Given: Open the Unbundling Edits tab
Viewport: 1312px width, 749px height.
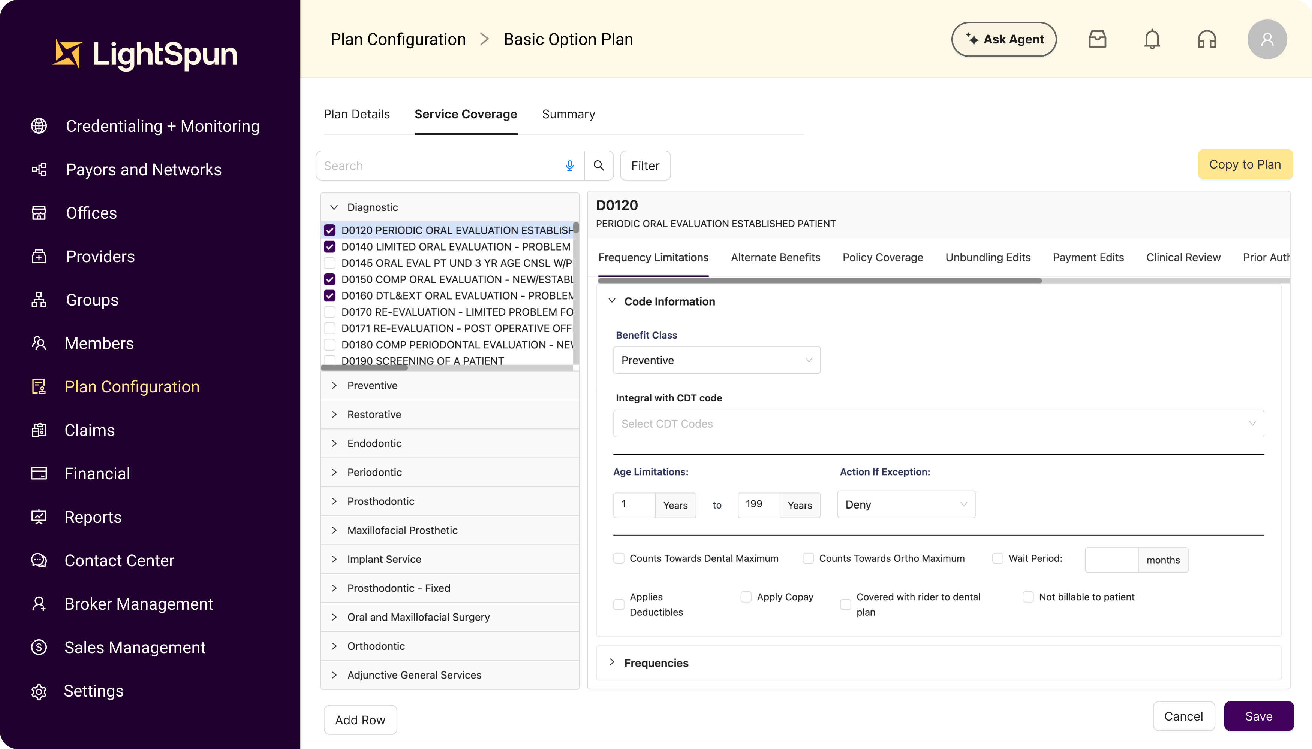Looking at the screenshot, I should click(988, 257).
